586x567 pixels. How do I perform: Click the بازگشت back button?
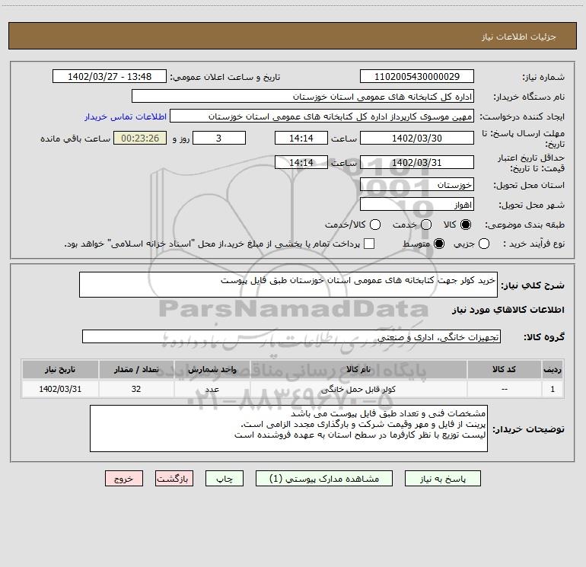click(x=174, y=479)
